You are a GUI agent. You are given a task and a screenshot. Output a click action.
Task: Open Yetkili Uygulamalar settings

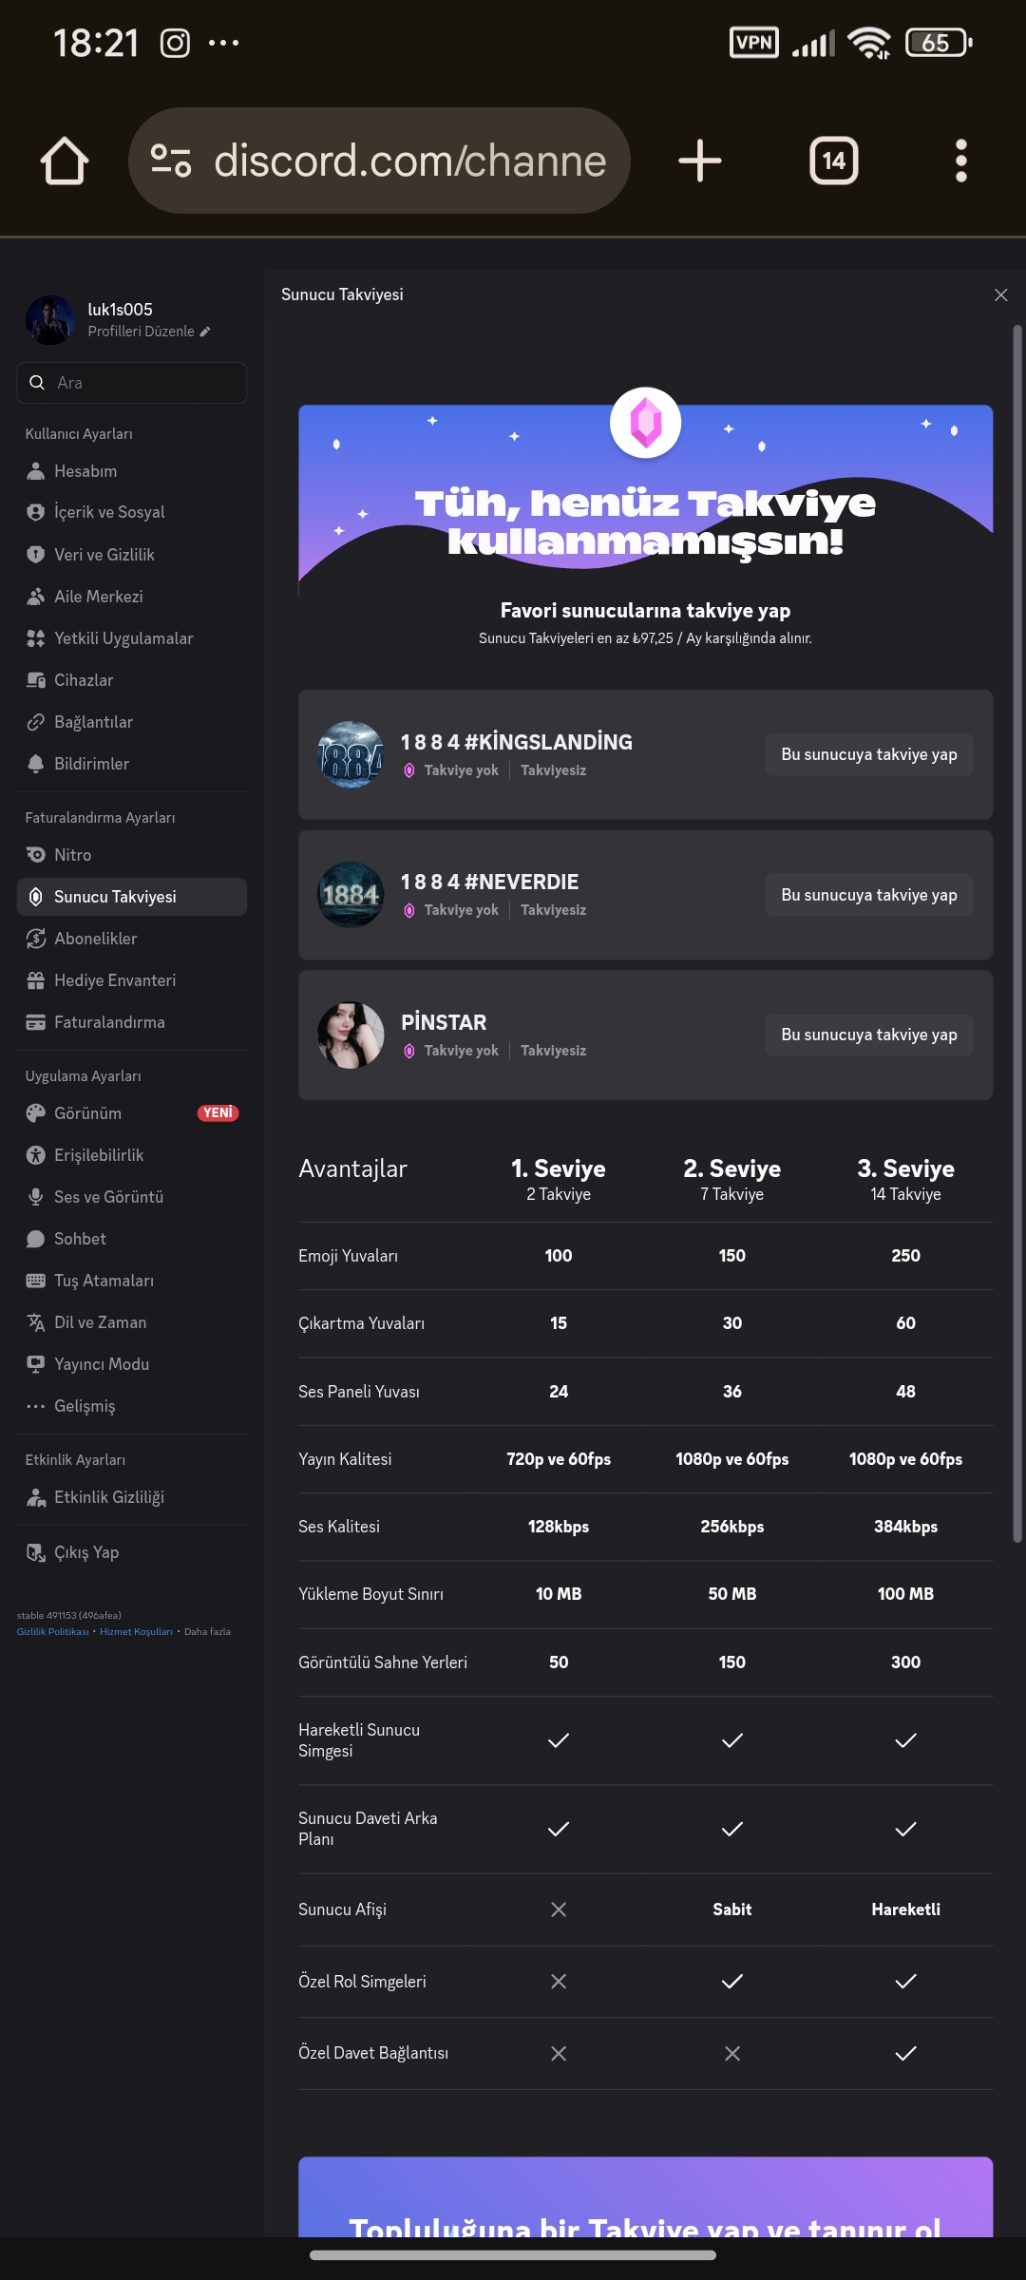132,638
